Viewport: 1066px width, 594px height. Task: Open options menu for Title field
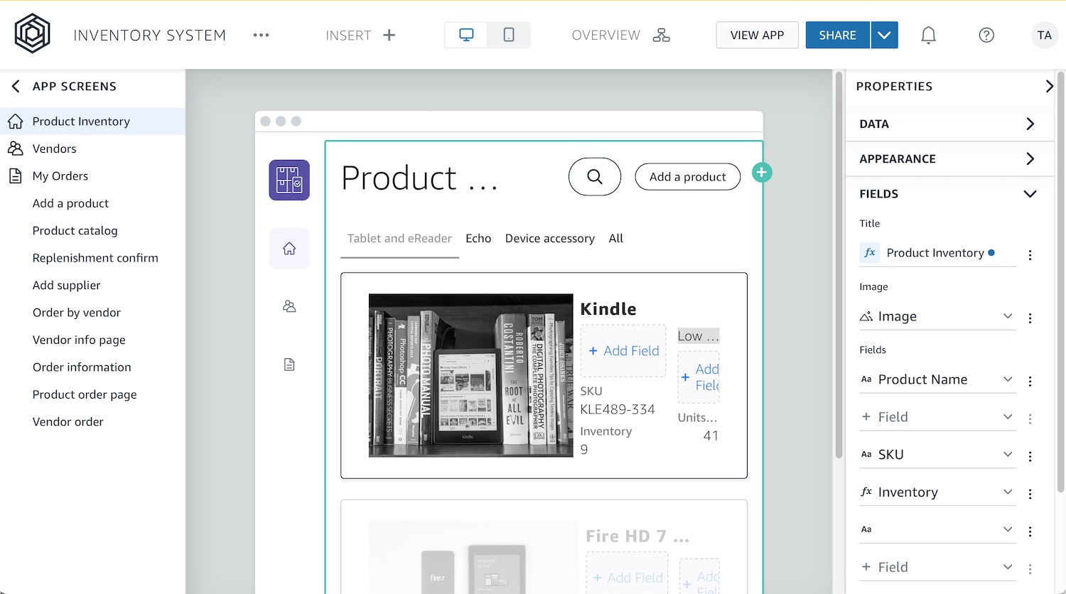pos(1030,254)
